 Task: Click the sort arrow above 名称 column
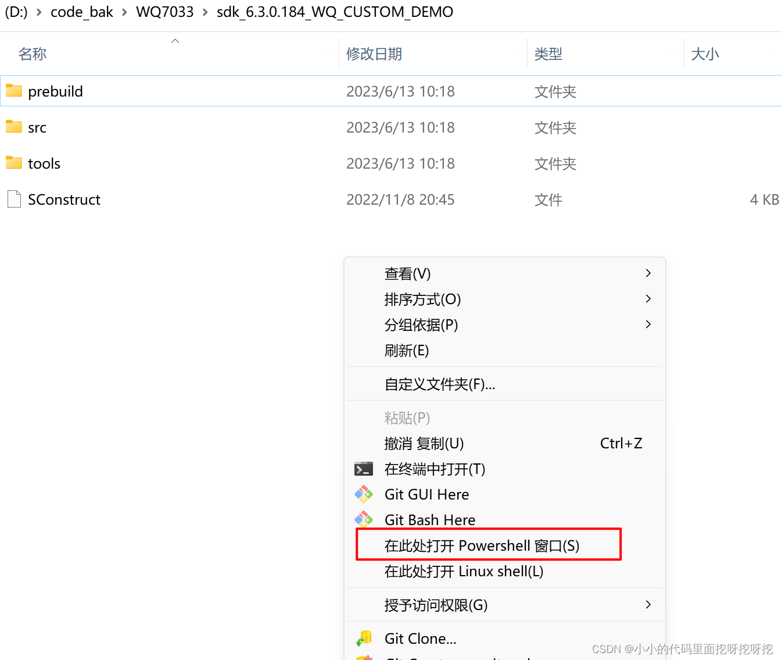point(175,41)
